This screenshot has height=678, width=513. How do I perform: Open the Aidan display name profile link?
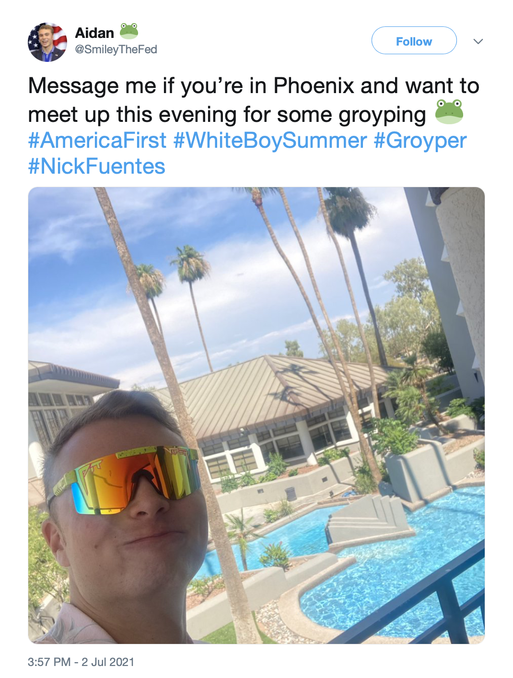pyautogui.click(x=94, y=33)
